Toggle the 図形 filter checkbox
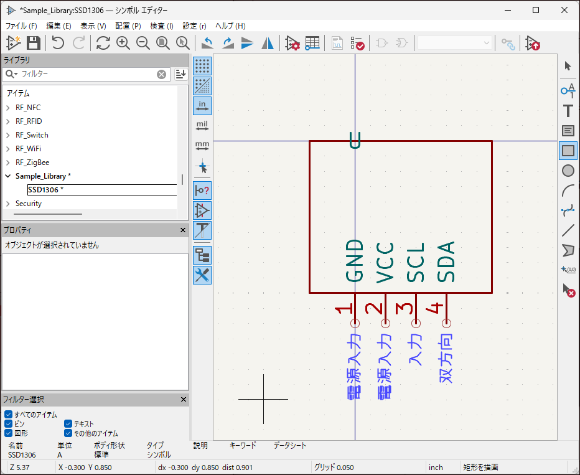 coord(8,433)
